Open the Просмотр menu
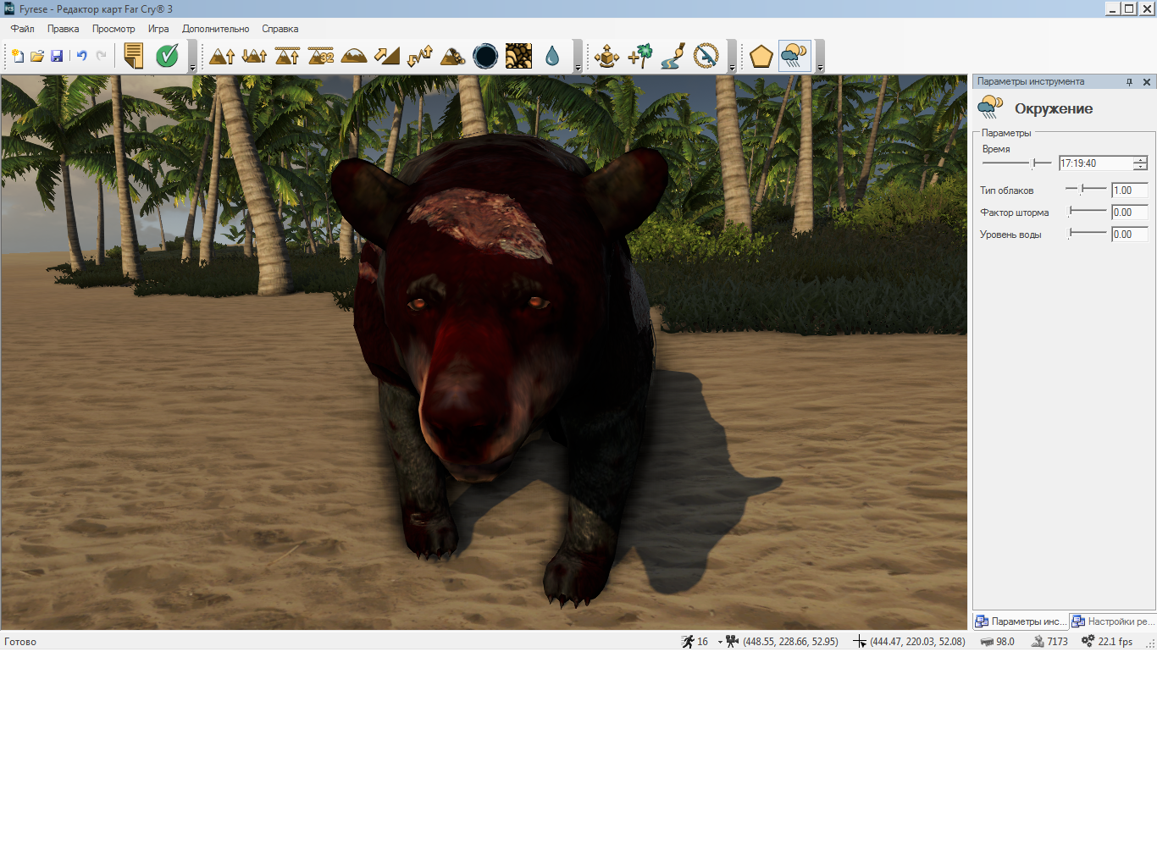The image size is (1157, 867). [113, 29]
